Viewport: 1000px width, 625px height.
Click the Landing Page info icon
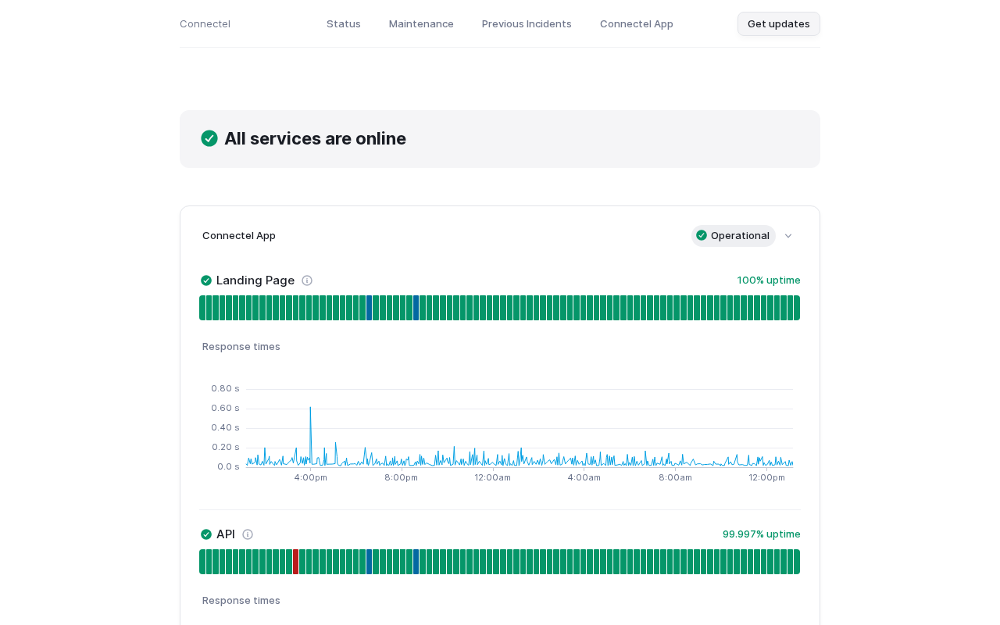tap(307, 280)
